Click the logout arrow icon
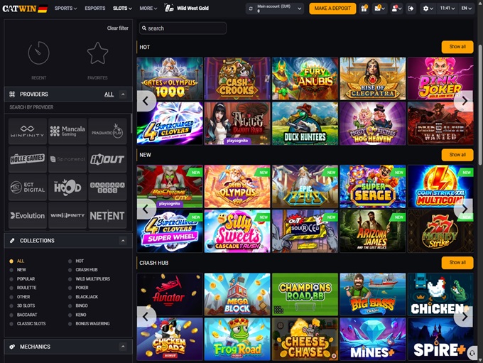 [411, 9]
